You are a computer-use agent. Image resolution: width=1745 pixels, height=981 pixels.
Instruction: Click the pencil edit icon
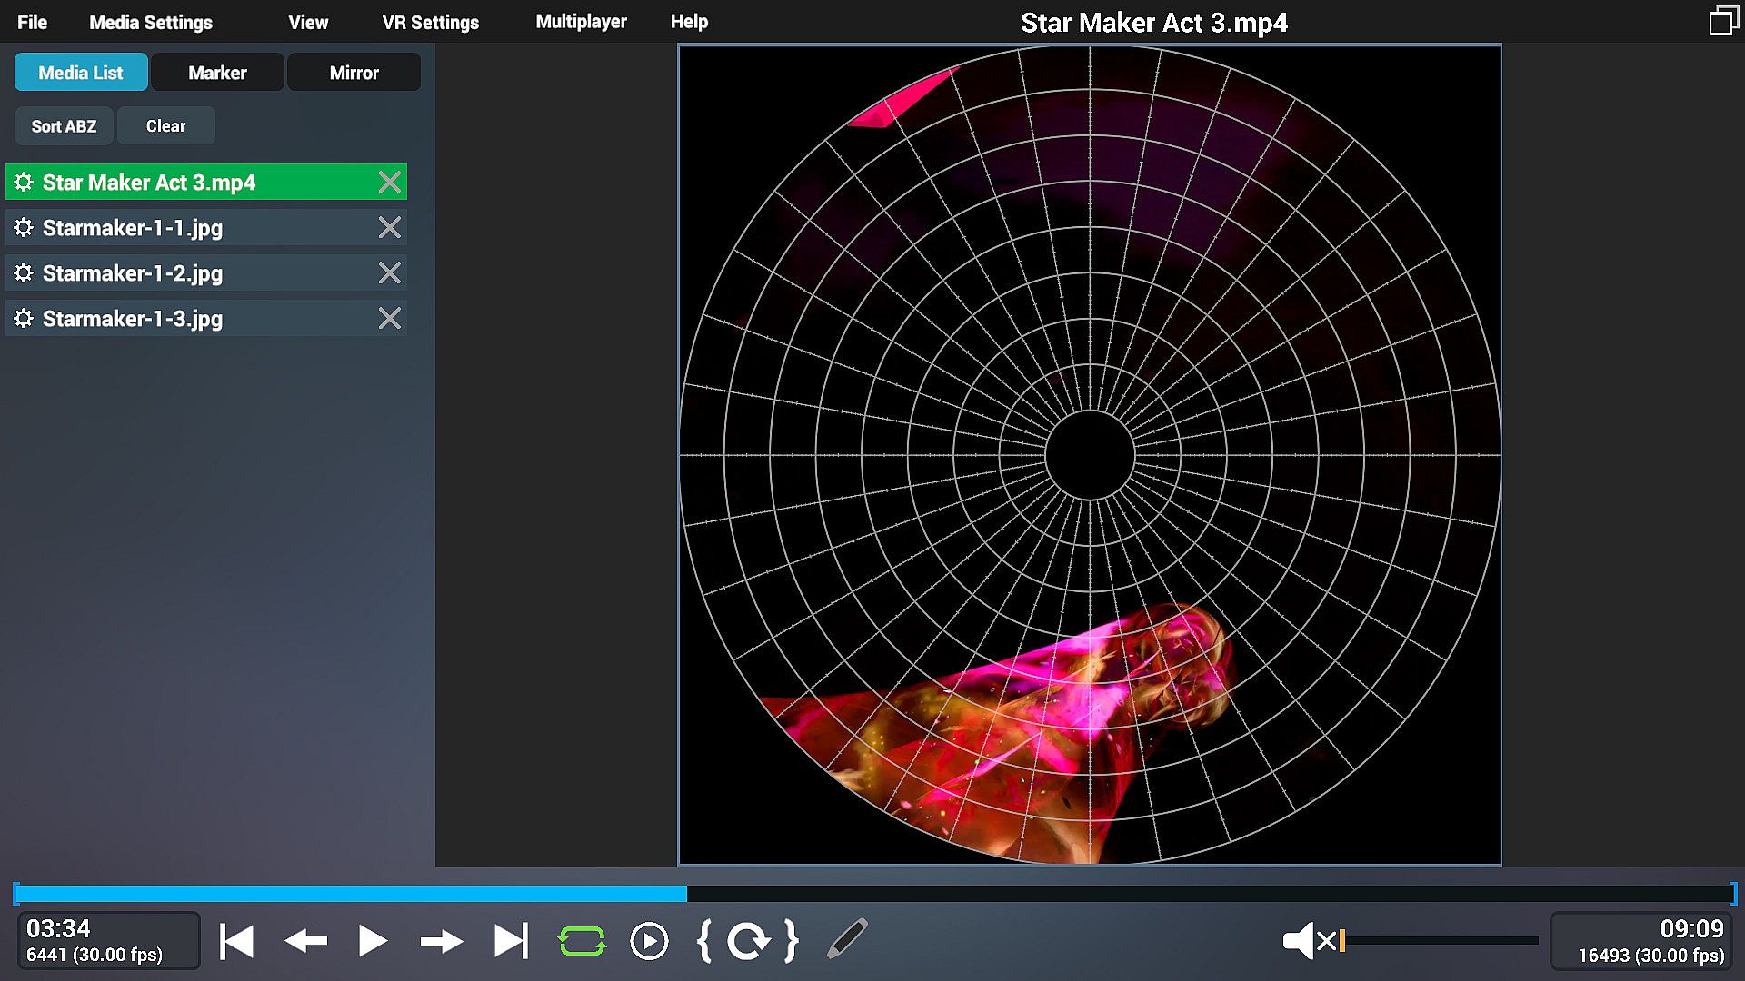point(847,939)
